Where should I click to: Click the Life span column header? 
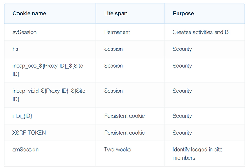(116, 13)
